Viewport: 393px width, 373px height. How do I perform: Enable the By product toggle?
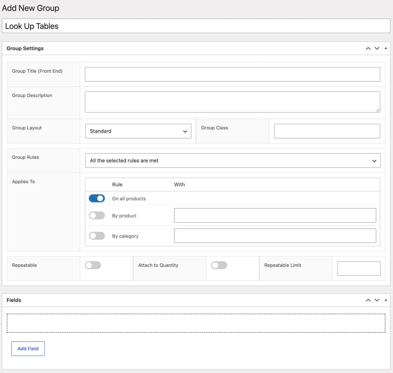97,215
